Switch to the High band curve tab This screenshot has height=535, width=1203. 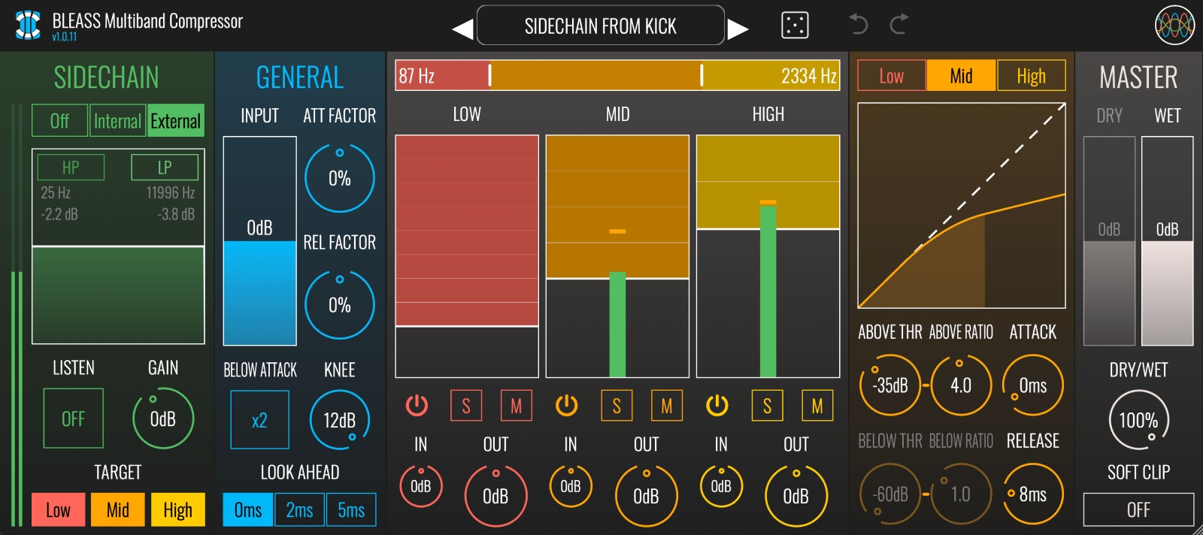[x=1031, y=76]
